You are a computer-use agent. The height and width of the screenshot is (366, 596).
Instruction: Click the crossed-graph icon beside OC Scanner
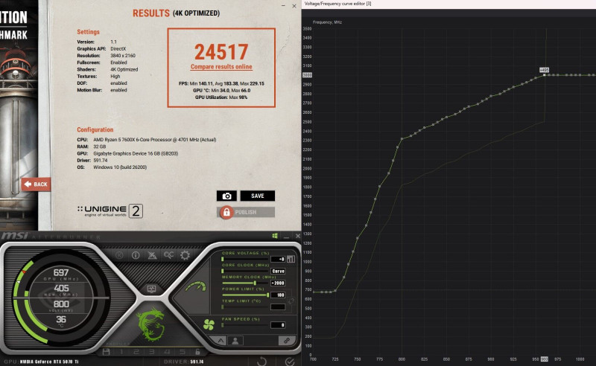[152, 255]
